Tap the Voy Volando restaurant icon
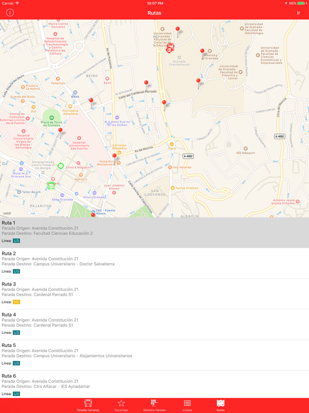The height and width of the screenshot is (413, 309). pos(170,167)
